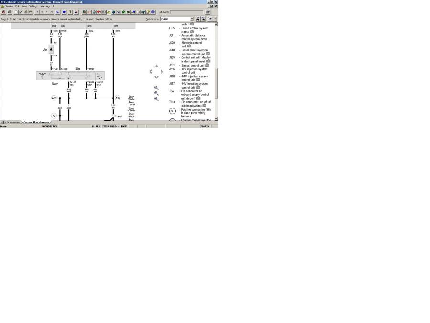Open camera image for E227 Cruise control button
The width and height of the screenshot is (430, 323).
pos(192,32)
